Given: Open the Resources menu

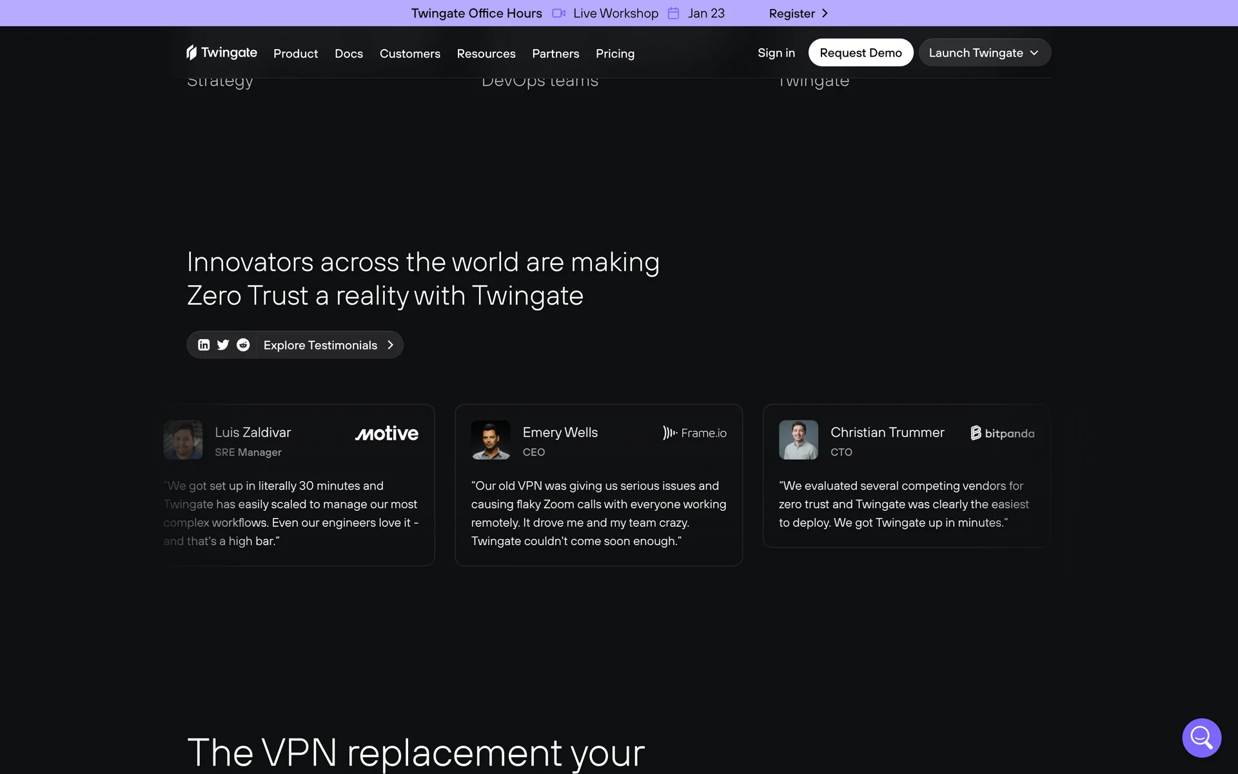Looking at the screenshot, I should coord(486,54).
